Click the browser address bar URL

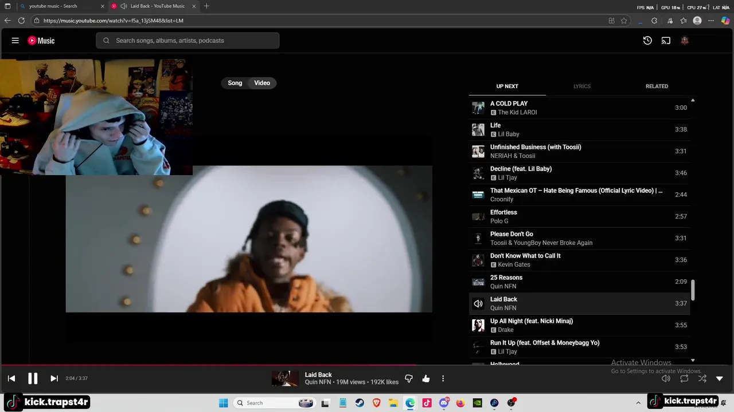pyautogui.click(x=114, y=21)
